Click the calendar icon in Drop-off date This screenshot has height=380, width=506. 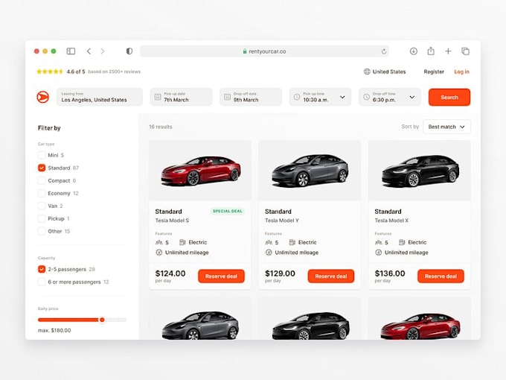227,97
